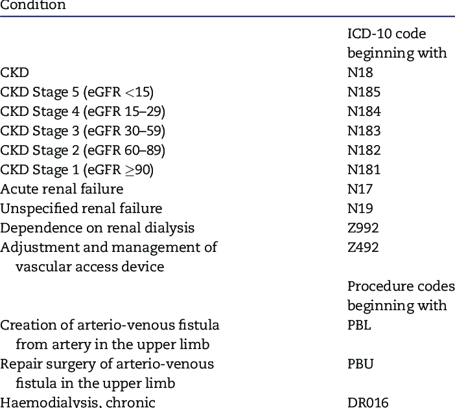455x408 pixels.
Task: Click the CKD Stage 5 row label
Action: pos(76,92)
